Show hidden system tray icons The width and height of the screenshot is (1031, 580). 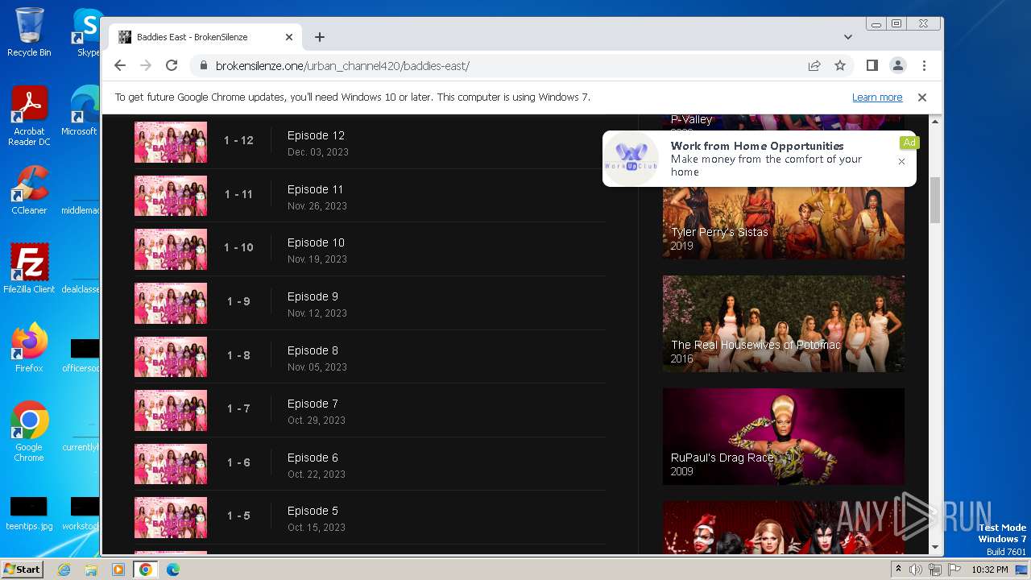898,570
